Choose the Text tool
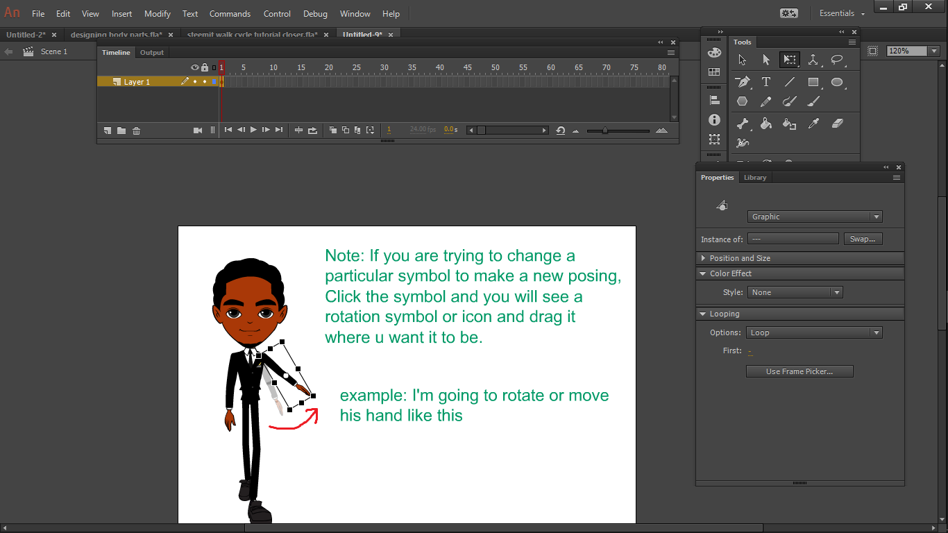Screen dimensions: 948x533 pyautogui.click(x=766, y=82)
